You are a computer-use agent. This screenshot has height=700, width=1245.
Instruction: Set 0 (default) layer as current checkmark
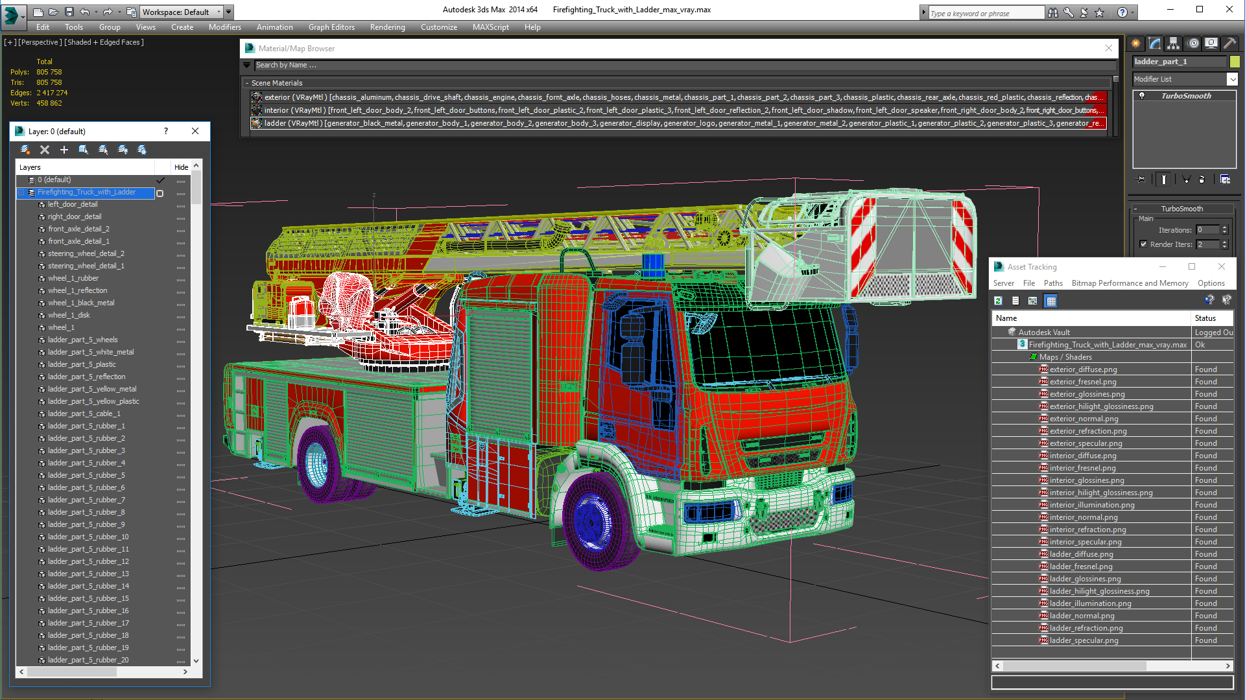(161, 180)
